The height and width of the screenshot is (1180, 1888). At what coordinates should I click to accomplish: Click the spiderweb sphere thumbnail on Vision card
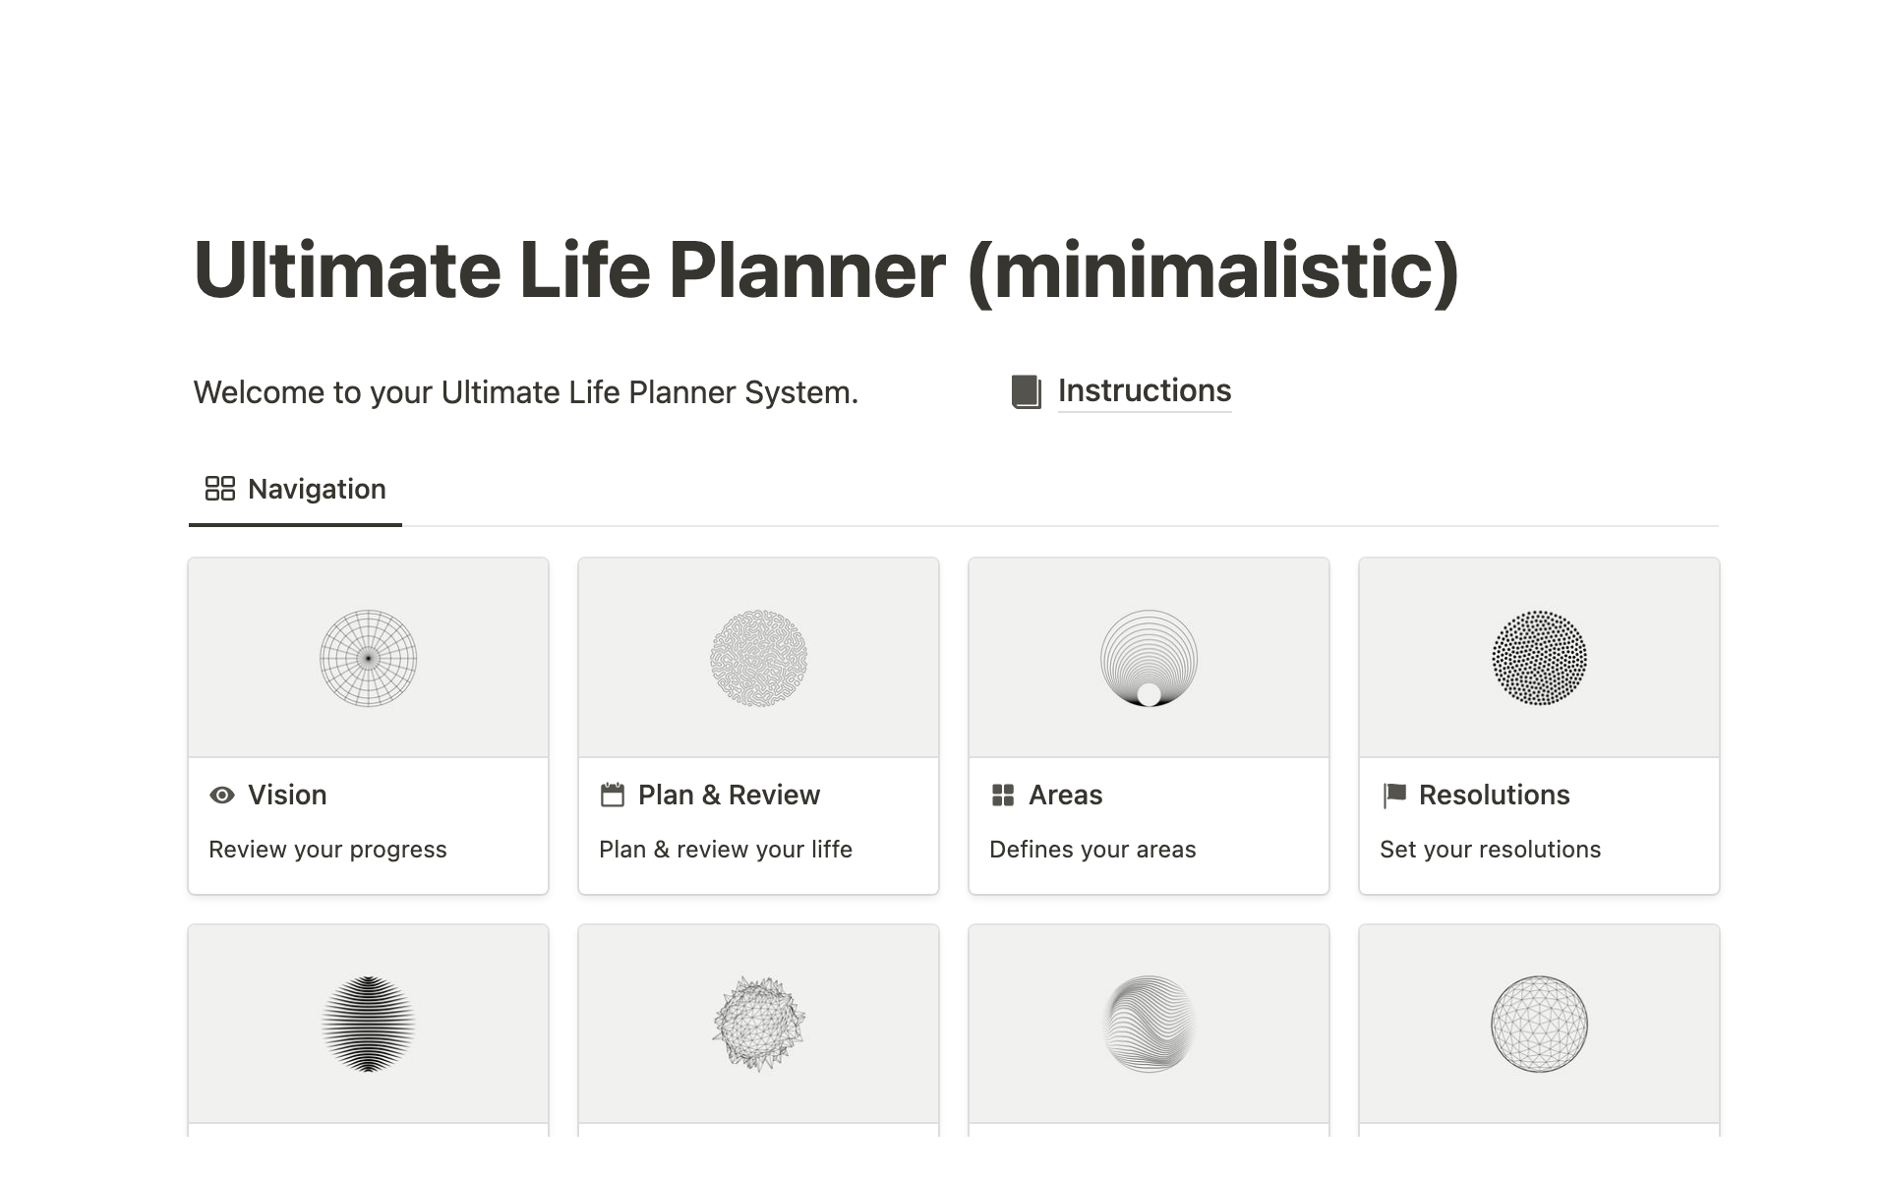point(368,657)
